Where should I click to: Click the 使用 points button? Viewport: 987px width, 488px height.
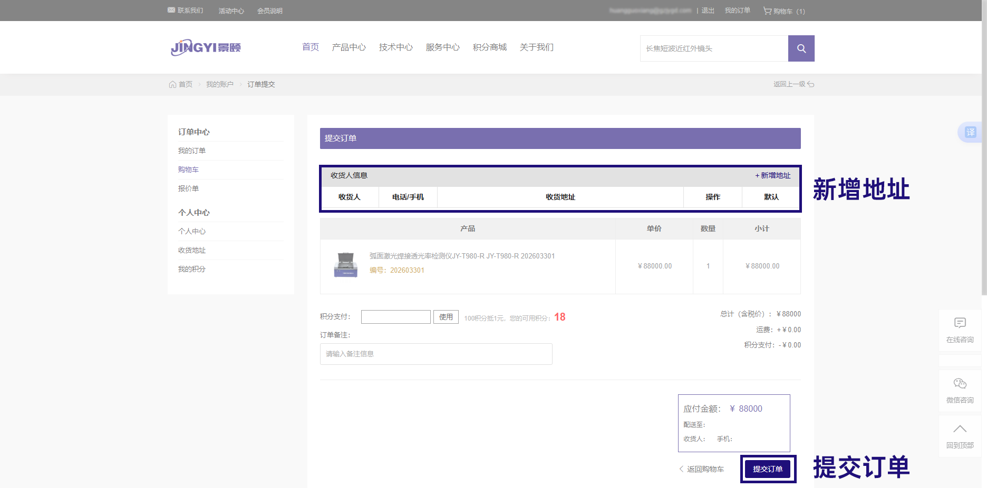[x=446, y=317]
